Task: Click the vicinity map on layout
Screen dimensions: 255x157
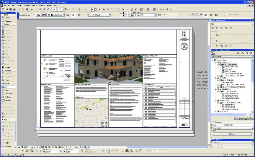Action: 91,113
